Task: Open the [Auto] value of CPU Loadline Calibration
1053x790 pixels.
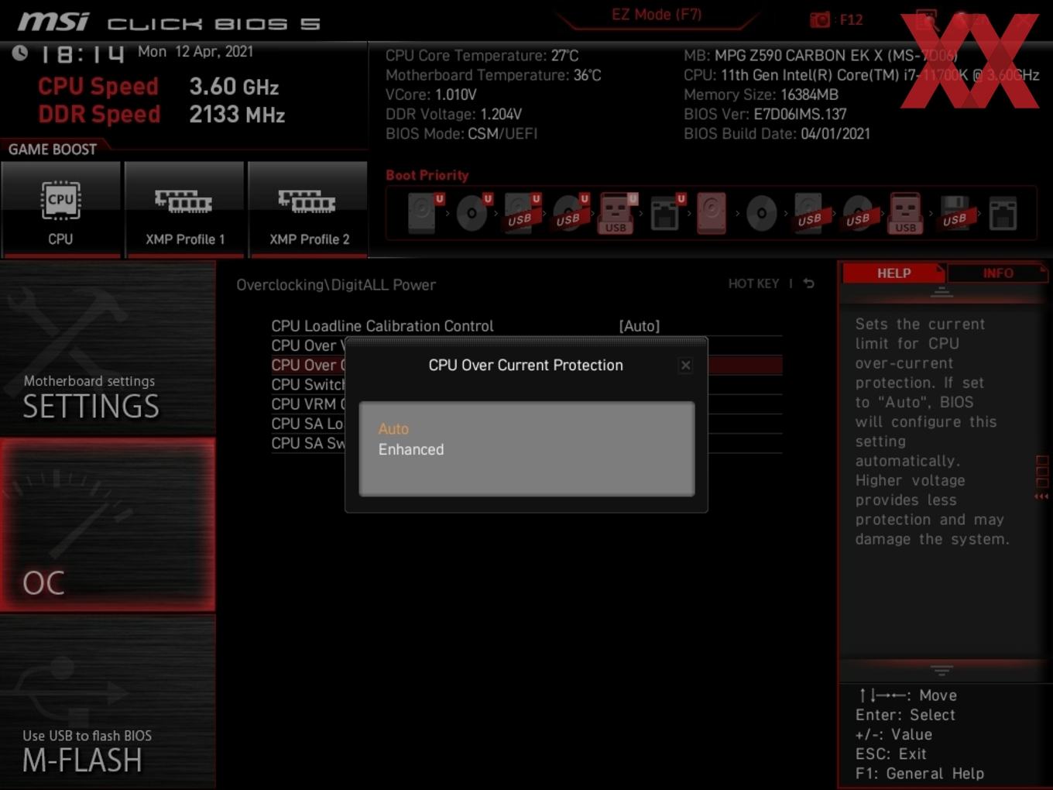Action: coord(640,326)
